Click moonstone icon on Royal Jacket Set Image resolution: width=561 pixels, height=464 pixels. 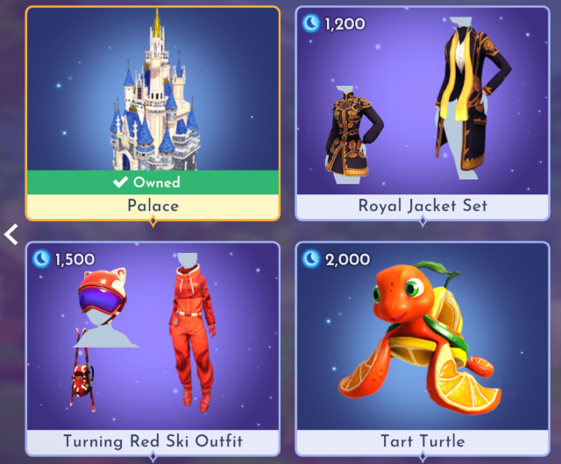(311, 24)
